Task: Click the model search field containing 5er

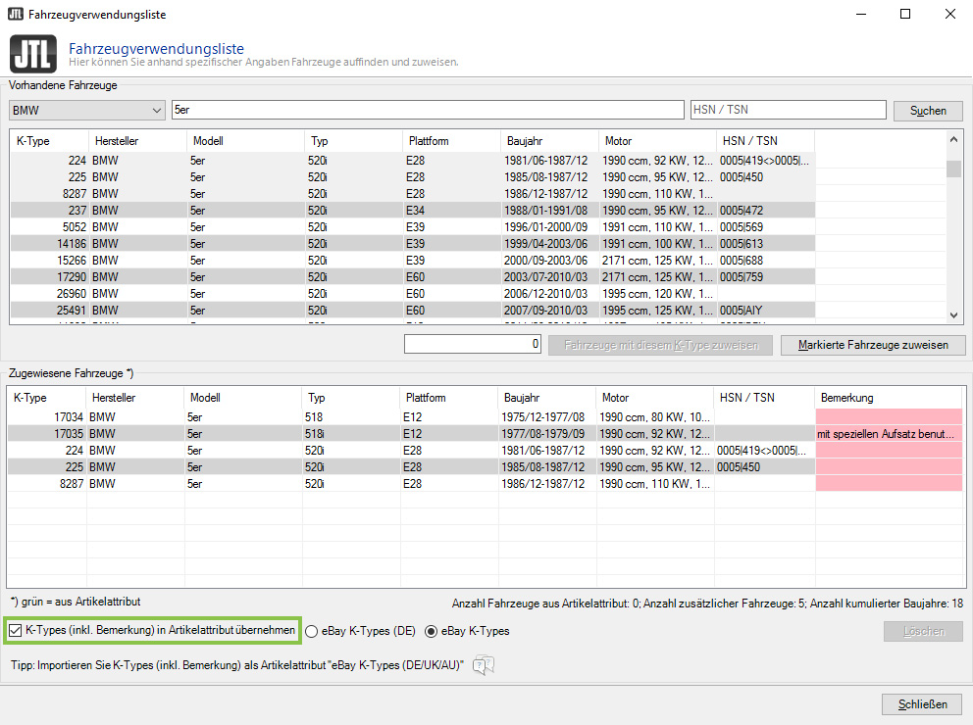Action: pyautogui.click(x=427, y=110)
